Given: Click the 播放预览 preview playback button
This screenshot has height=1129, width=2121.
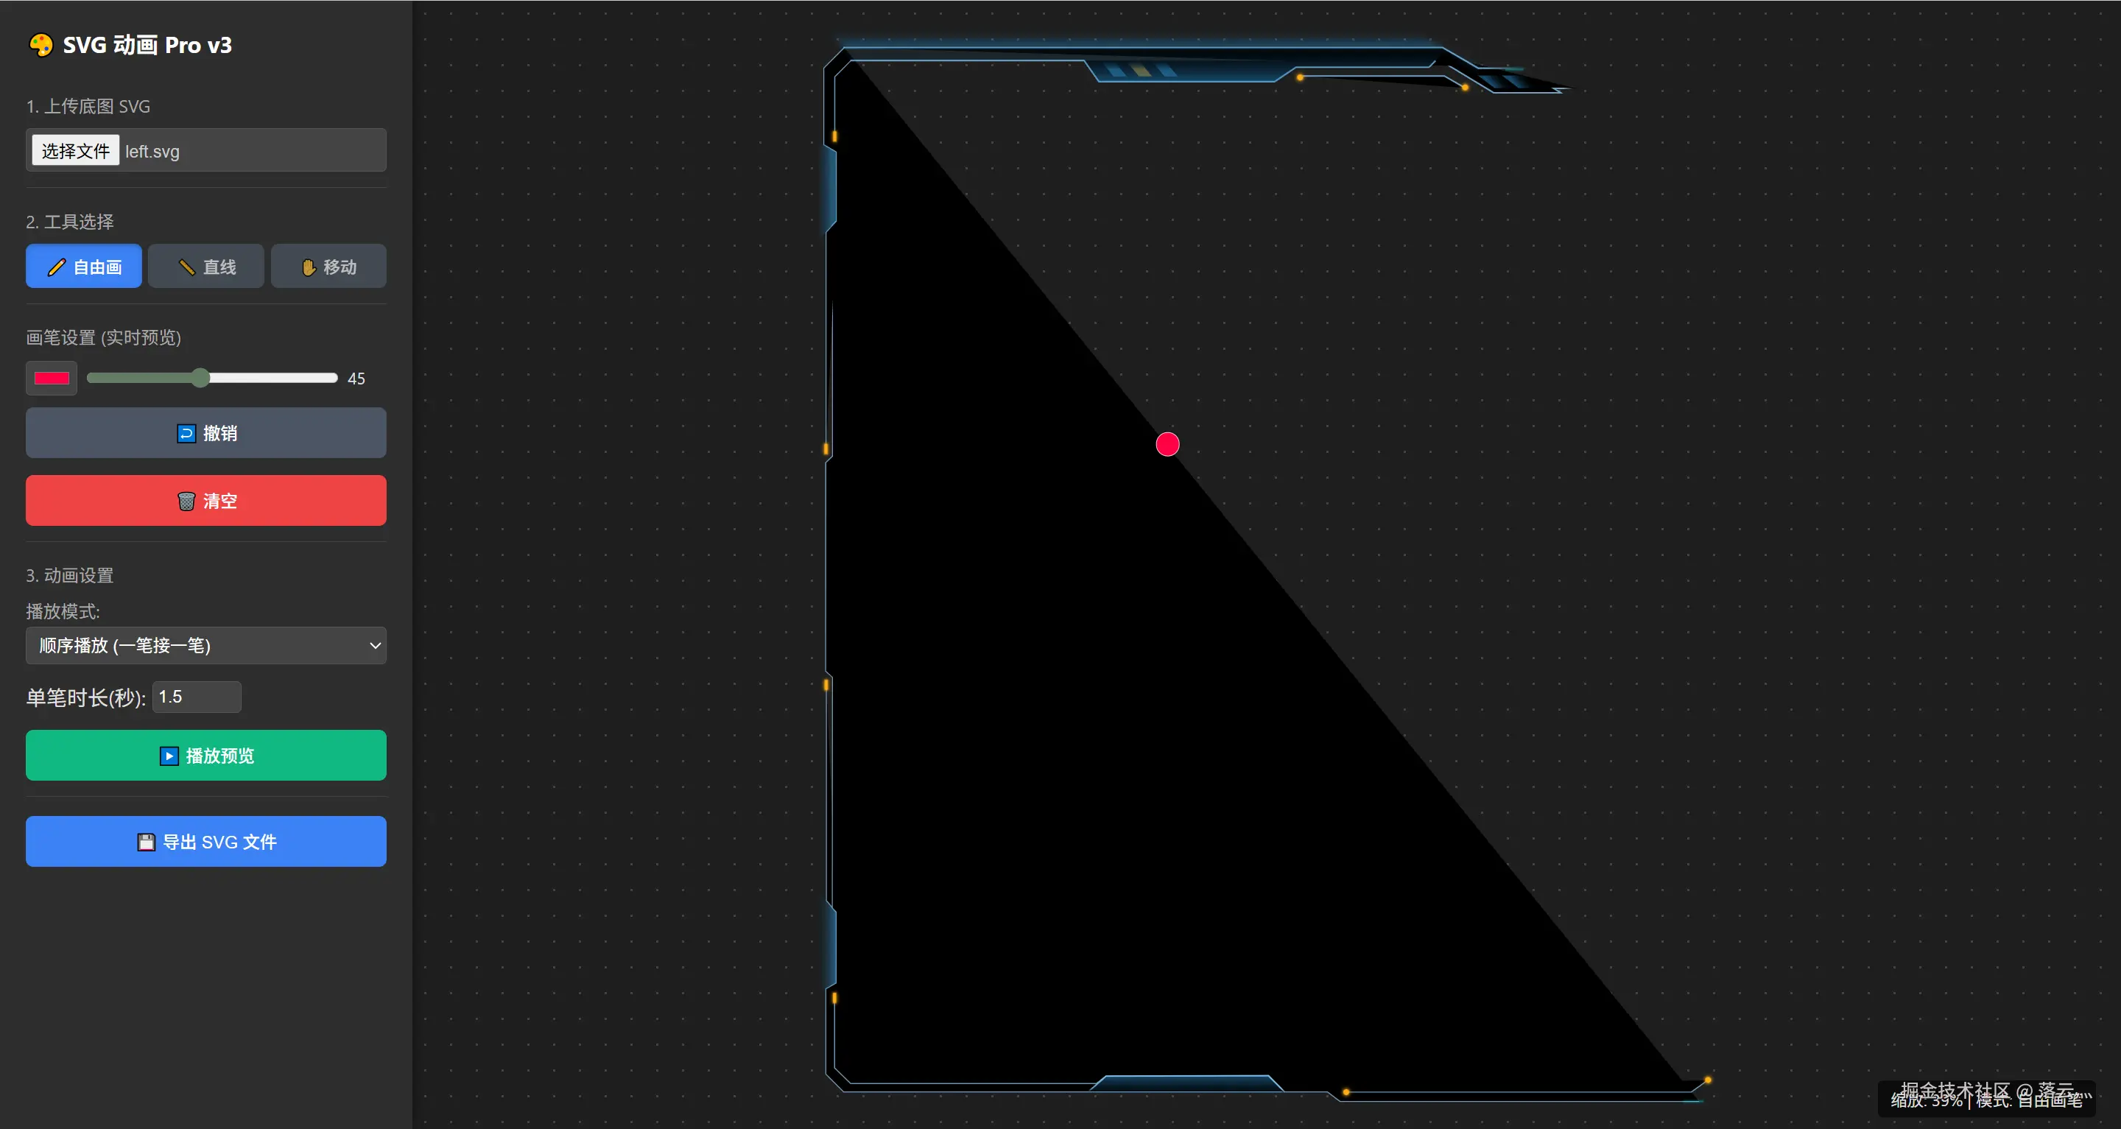Looking at the screenshot, I should 206,755.
